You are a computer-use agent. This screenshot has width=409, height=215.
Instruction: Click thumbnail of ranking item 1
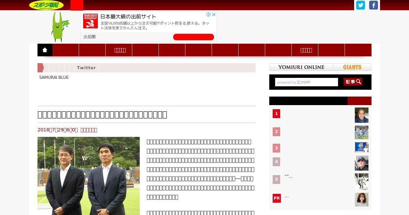(x=362, y=115)
